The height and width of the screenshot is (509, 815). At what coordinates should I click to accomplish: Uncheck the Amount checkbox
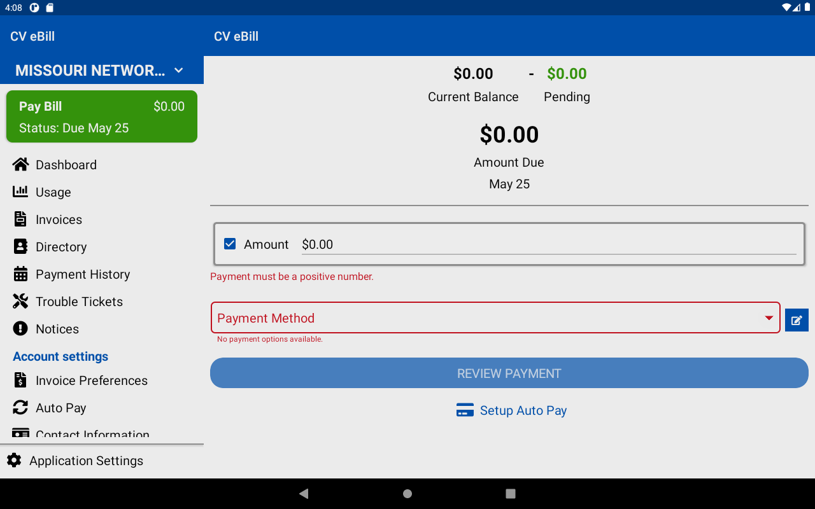pos(230,244)
